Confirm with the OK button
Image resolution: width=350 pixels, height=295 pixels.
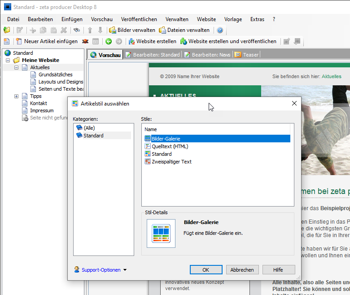[206, 270]
